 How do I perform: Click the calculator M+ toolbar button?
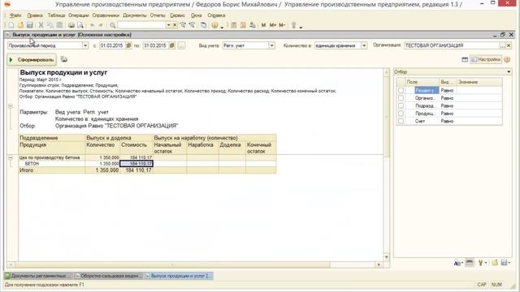pyautogui.click(x=273, y=25)
